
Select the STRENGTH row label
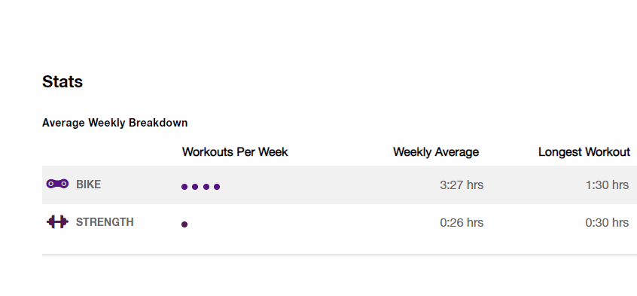point(105,222)
